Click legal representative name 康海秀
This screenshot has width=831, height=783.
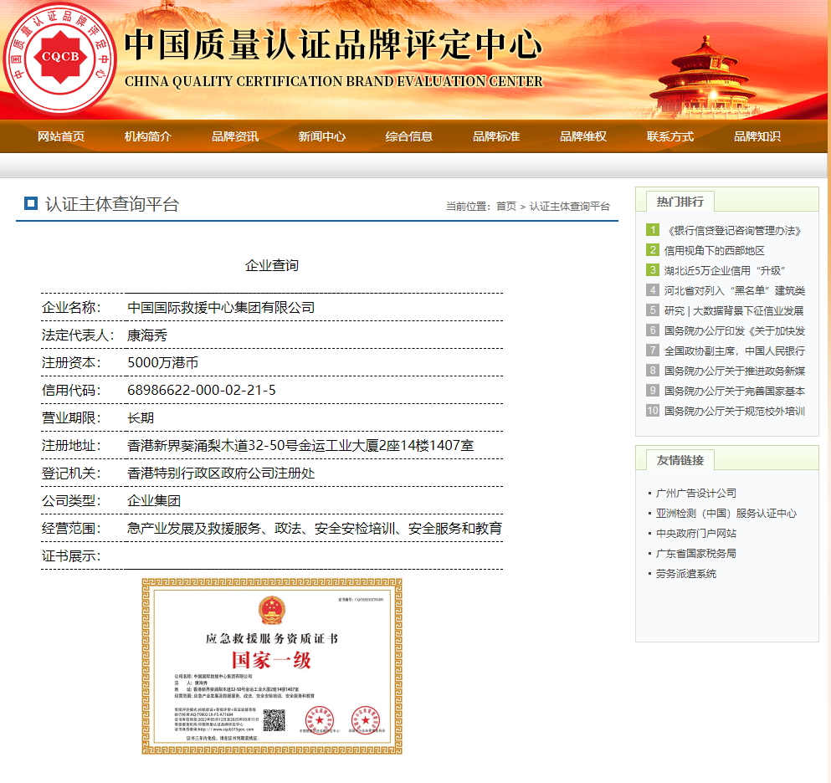[147, 335]
